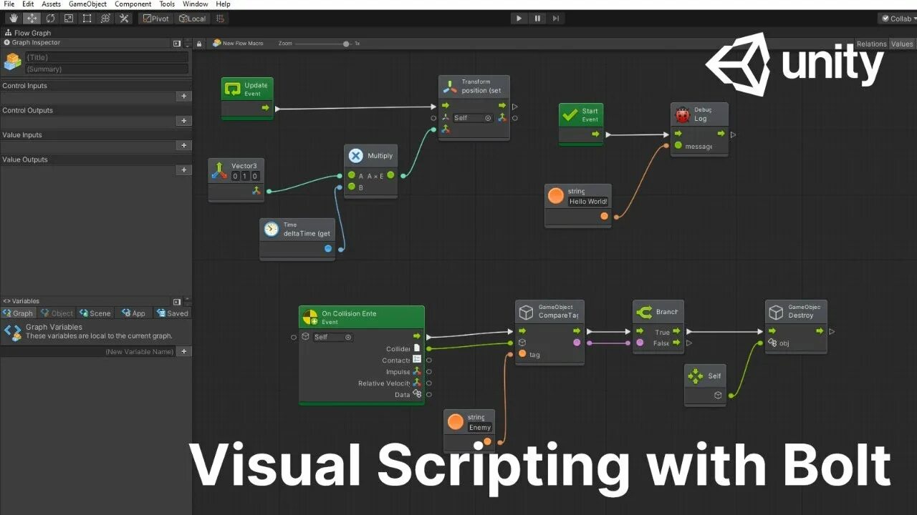Image resolution: width=917 pixels, height=515 pixels.
Task: Open Self target picker in On Collision node
Action: point(348,337)
